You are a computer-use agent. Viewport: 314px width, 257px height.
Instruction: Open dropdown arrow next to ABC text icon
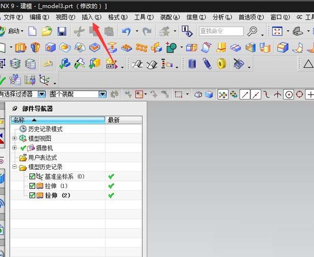click(x=122, y=68)
